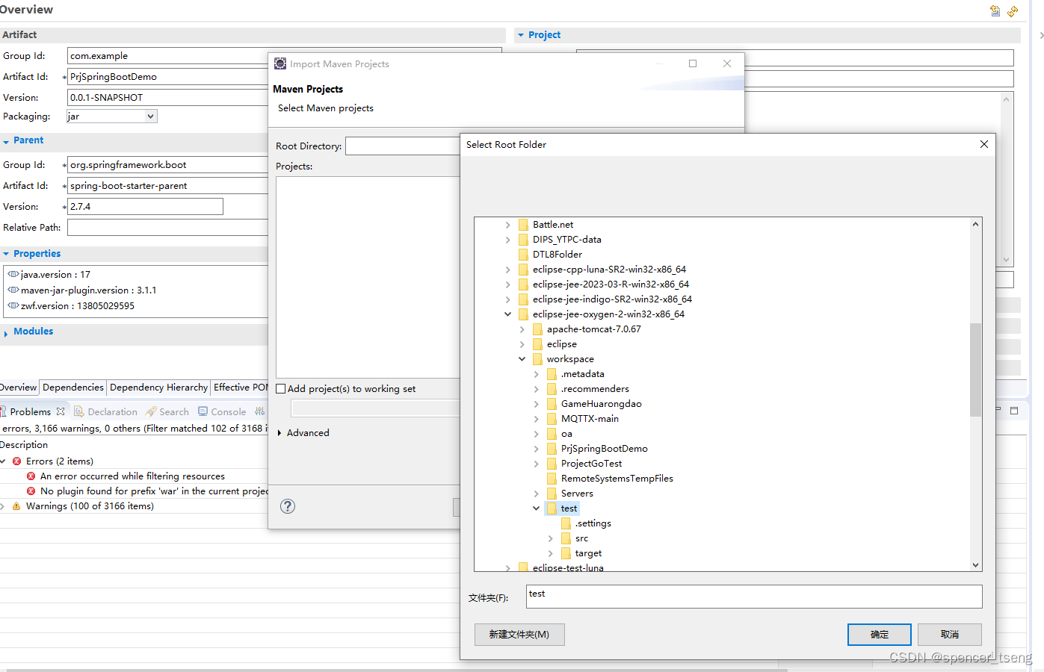This screenshot has width=1044, height=672.
Task: Click the Effective POM document icon in editor toolbar
Action: [995, 10]
